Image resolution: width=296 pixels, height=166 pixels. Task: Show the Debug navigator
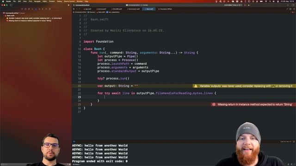pos(43,9)
